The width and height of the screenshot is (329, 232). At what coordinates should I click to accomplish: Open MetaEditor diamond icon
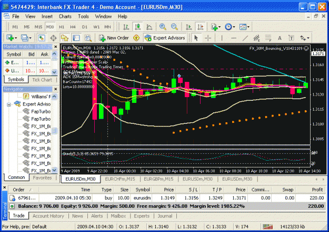tap(136, 38)
